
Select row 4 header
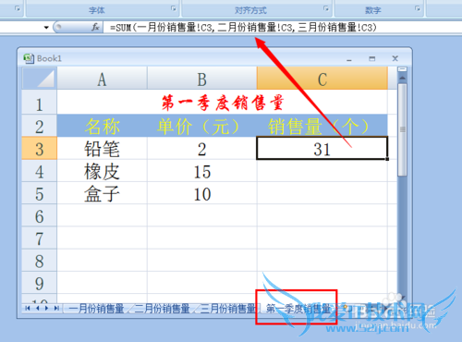40,171
